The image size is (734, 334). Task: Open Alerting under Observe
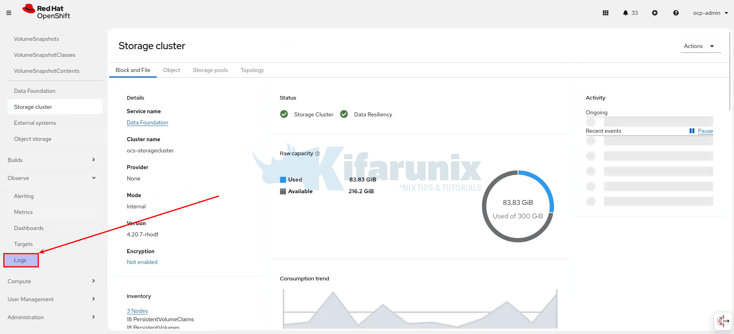click(x=24, y=196)
